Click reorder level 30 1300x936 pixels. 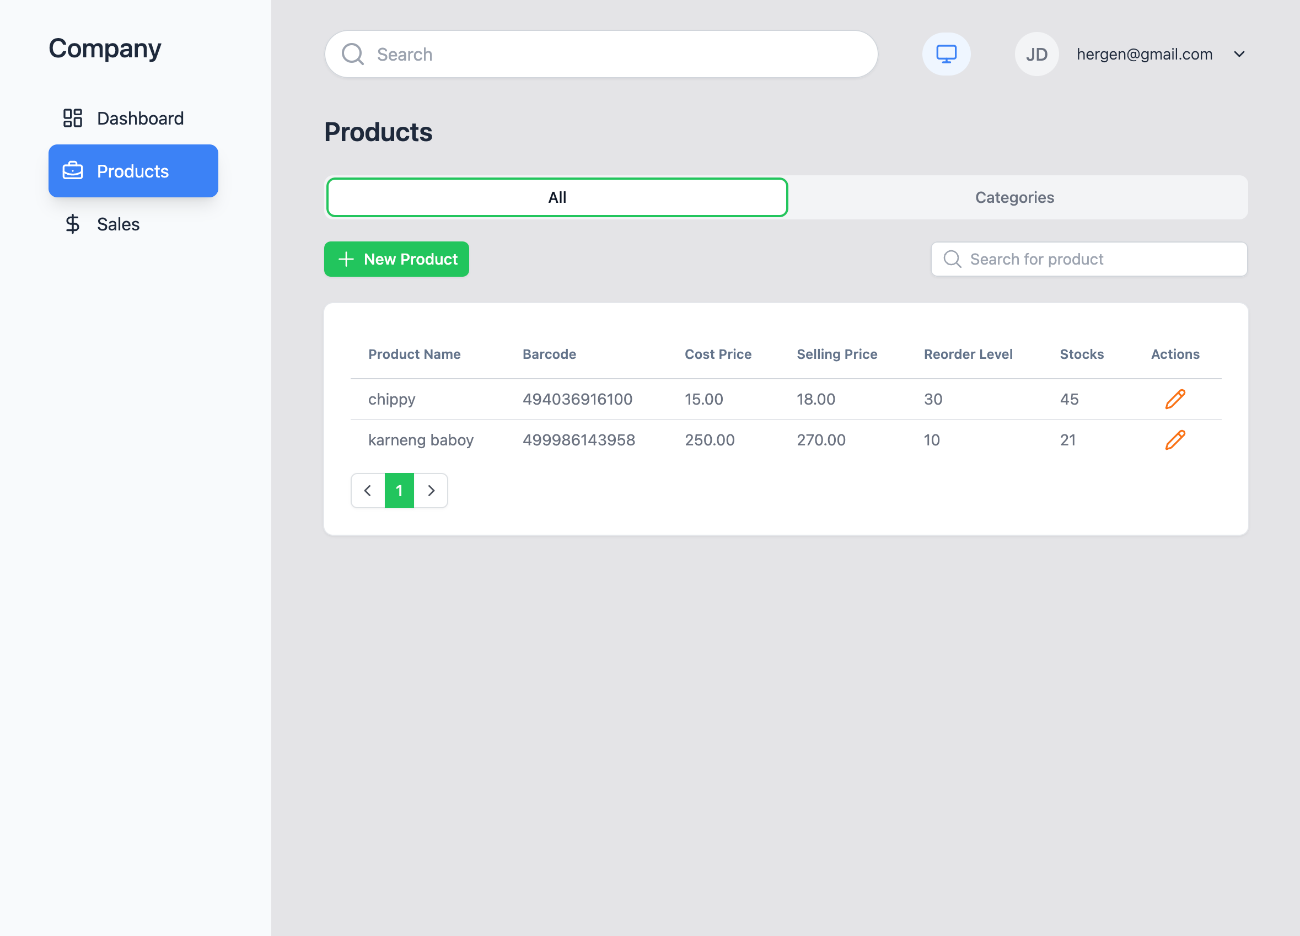click(x=933, y=399)
